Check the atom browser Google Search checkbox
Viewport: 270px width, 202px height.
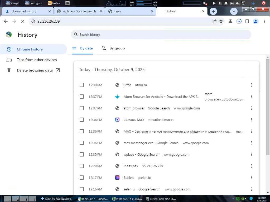(82, 108)
